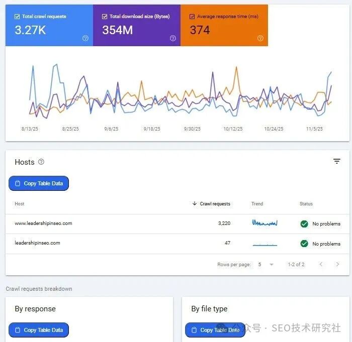Screen dimensions: 352x342
Task: Click green status checkmark for www.leadershipinseo.com
Action: (304, 223)
